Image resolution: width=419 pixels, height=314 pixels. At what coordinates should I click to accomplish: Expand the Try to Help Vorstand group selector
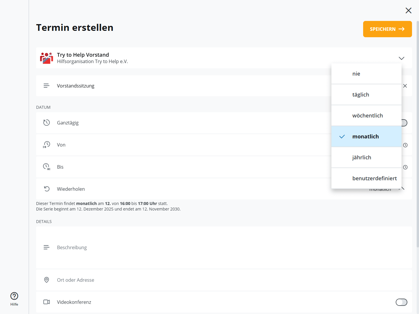tap(402, 58)
